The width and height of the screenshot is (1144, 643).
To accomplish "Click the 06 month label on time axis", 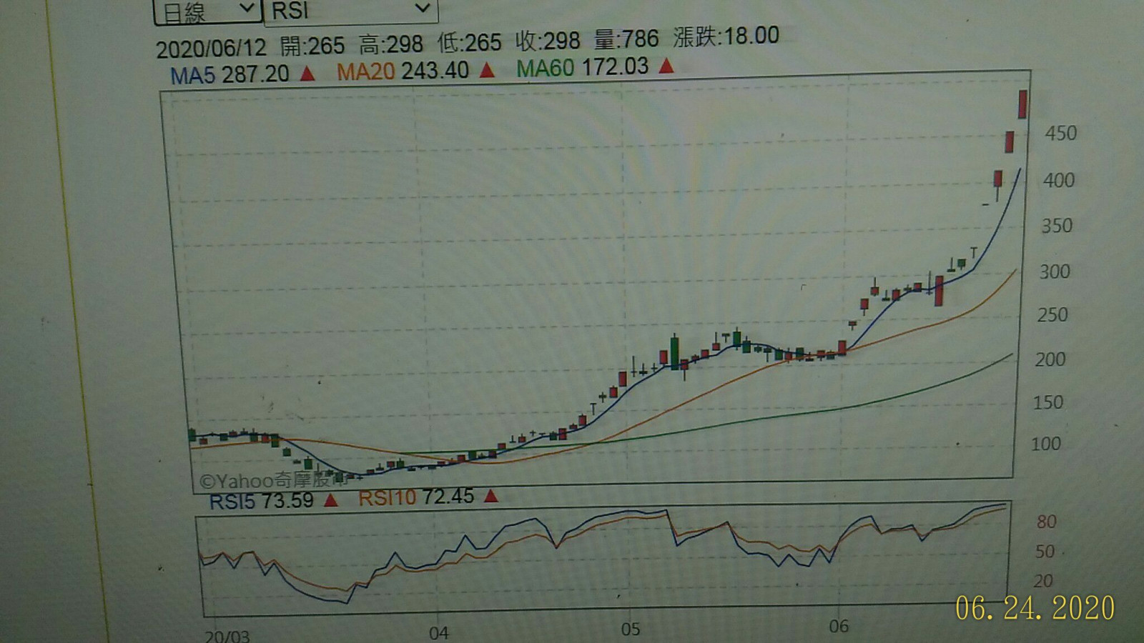I will 839,627.
